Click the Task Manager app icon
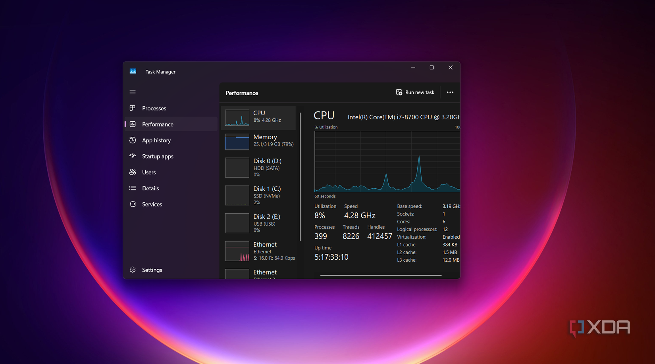 [x=133, y=71]
